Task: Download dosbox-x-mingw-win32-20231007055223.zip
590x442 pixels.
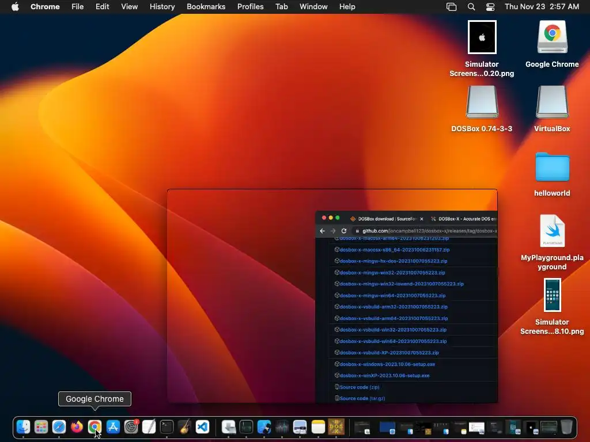Action: tap(392, 272)
